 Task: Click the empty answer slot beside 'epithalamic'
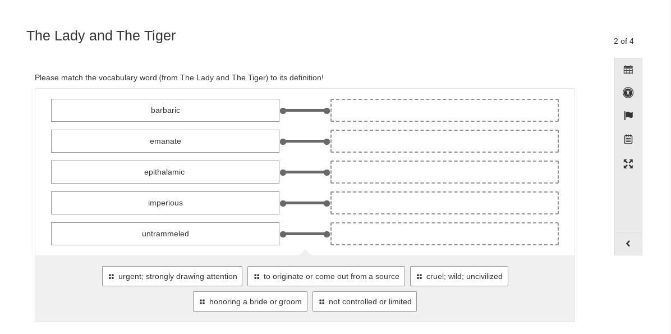tap(444, 172)
